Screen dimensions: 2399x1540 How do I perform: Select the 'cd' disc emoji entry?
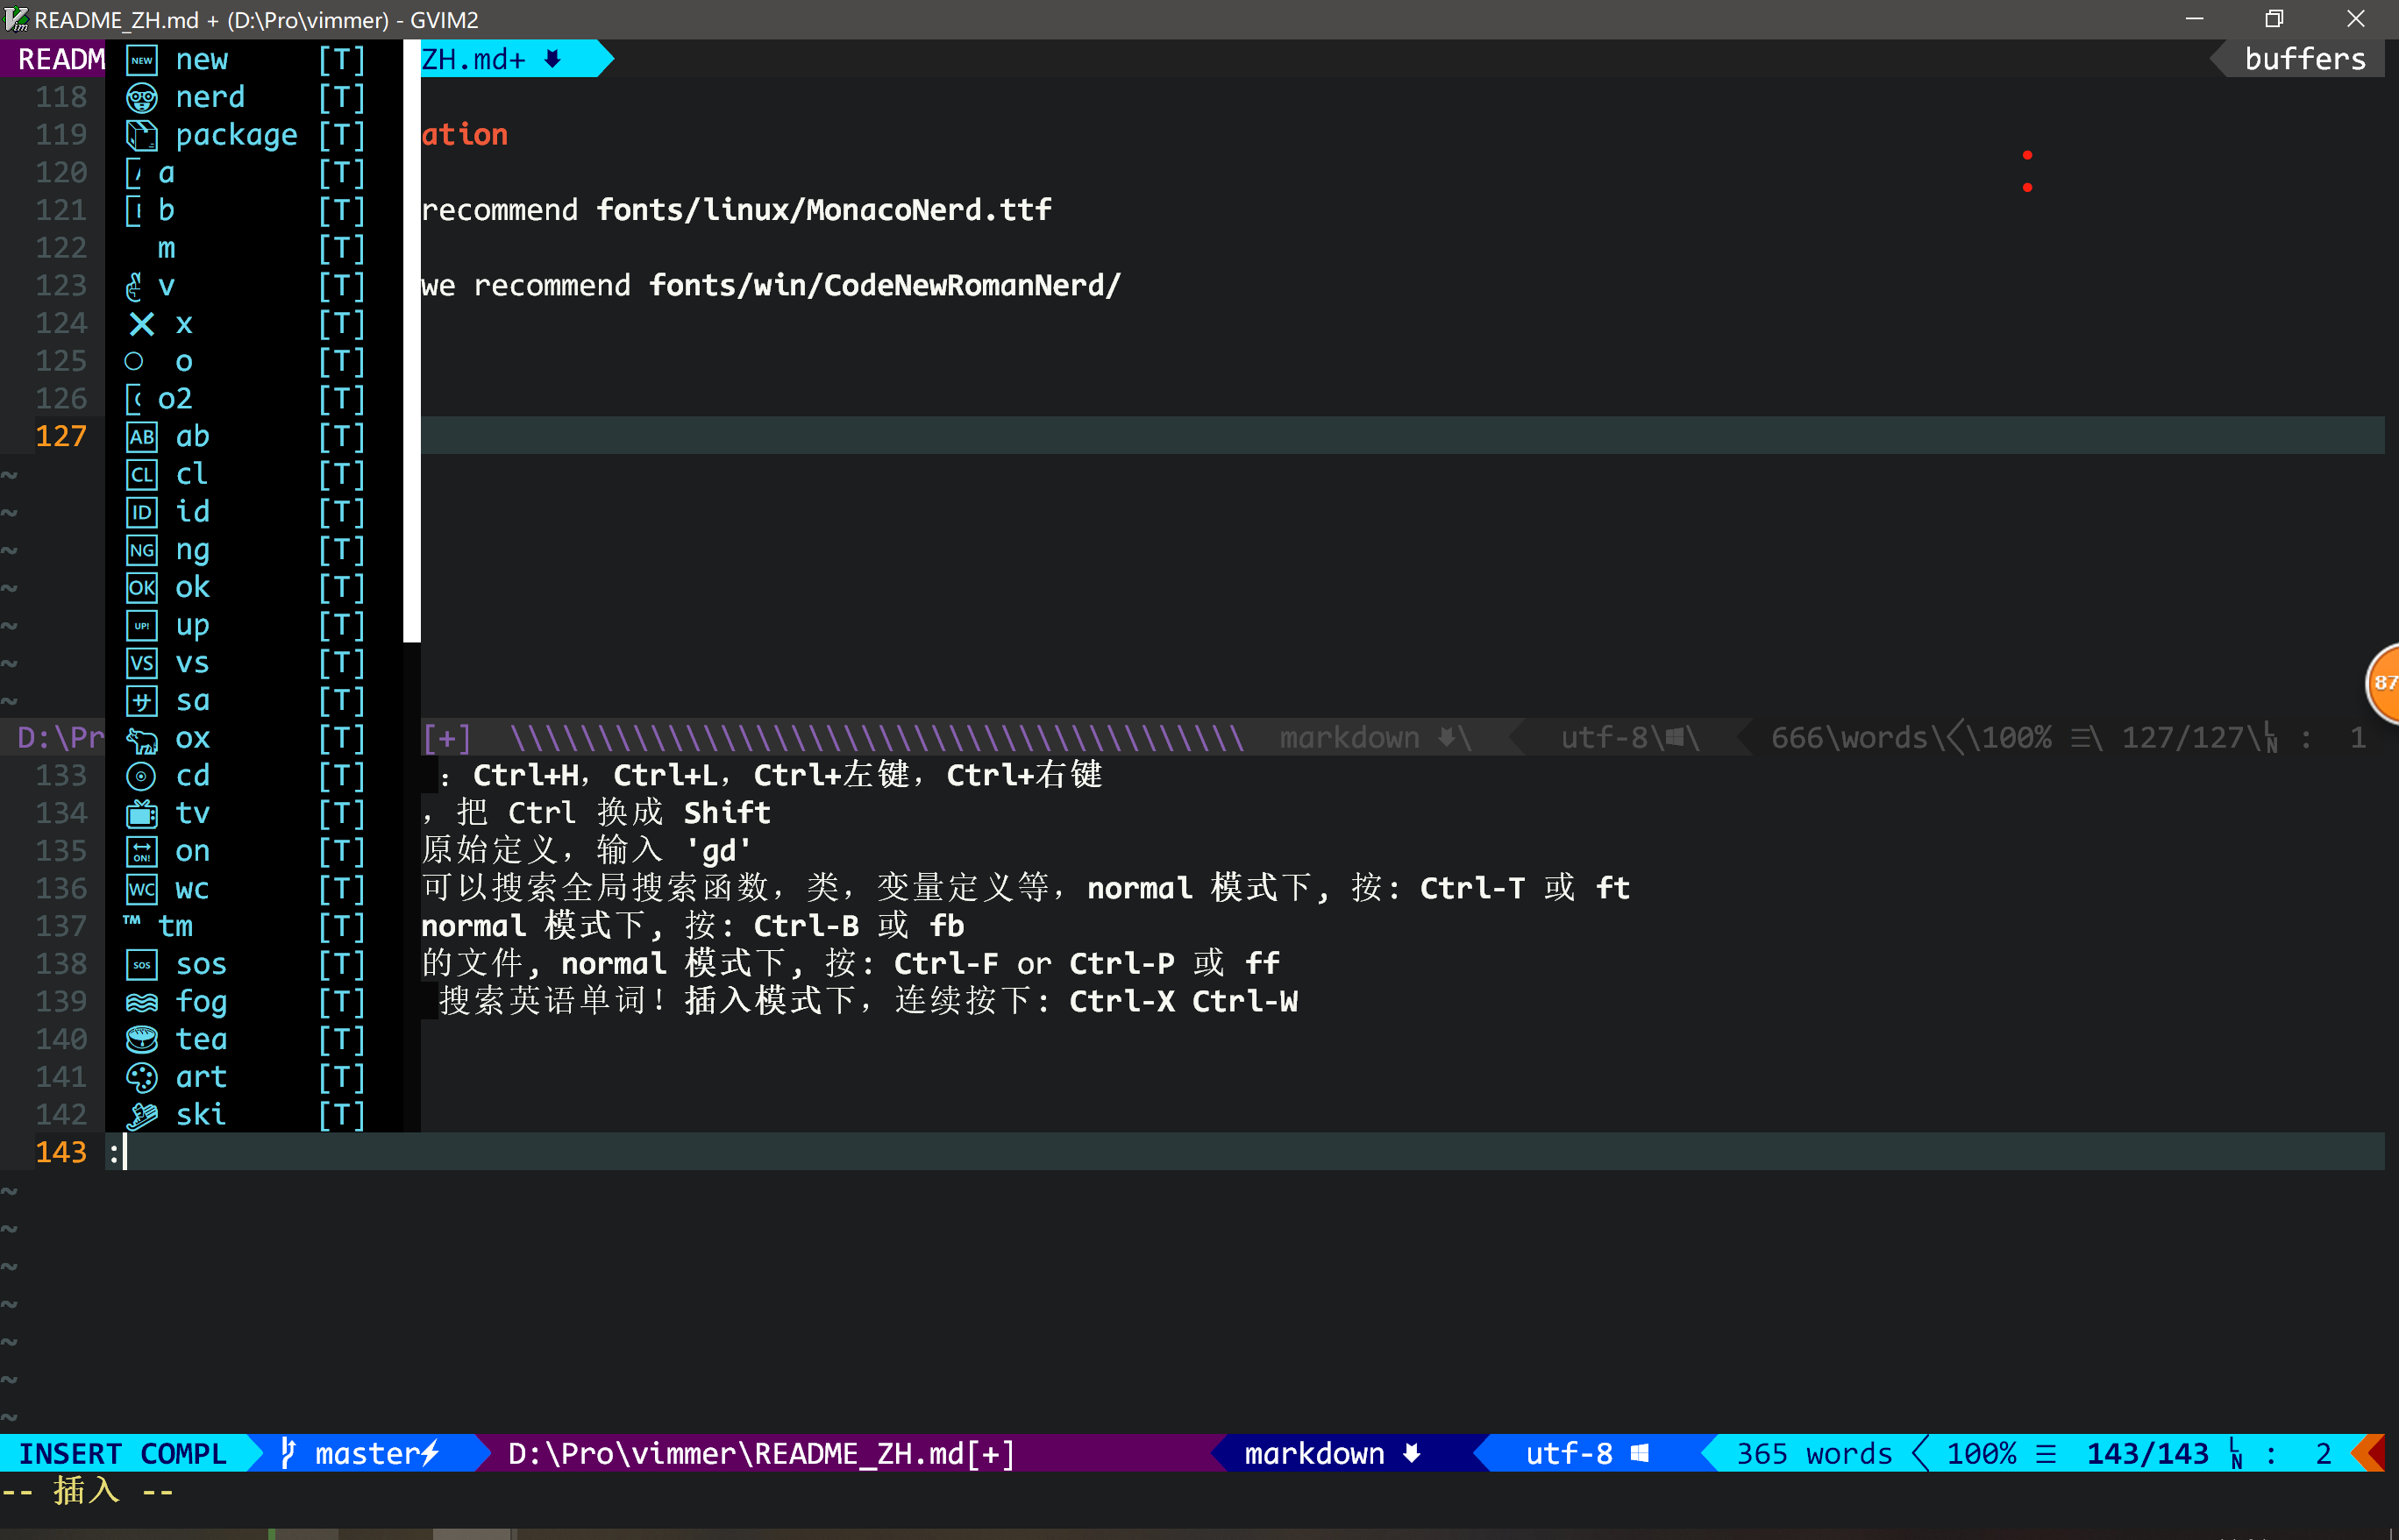[x=254, y=776]
